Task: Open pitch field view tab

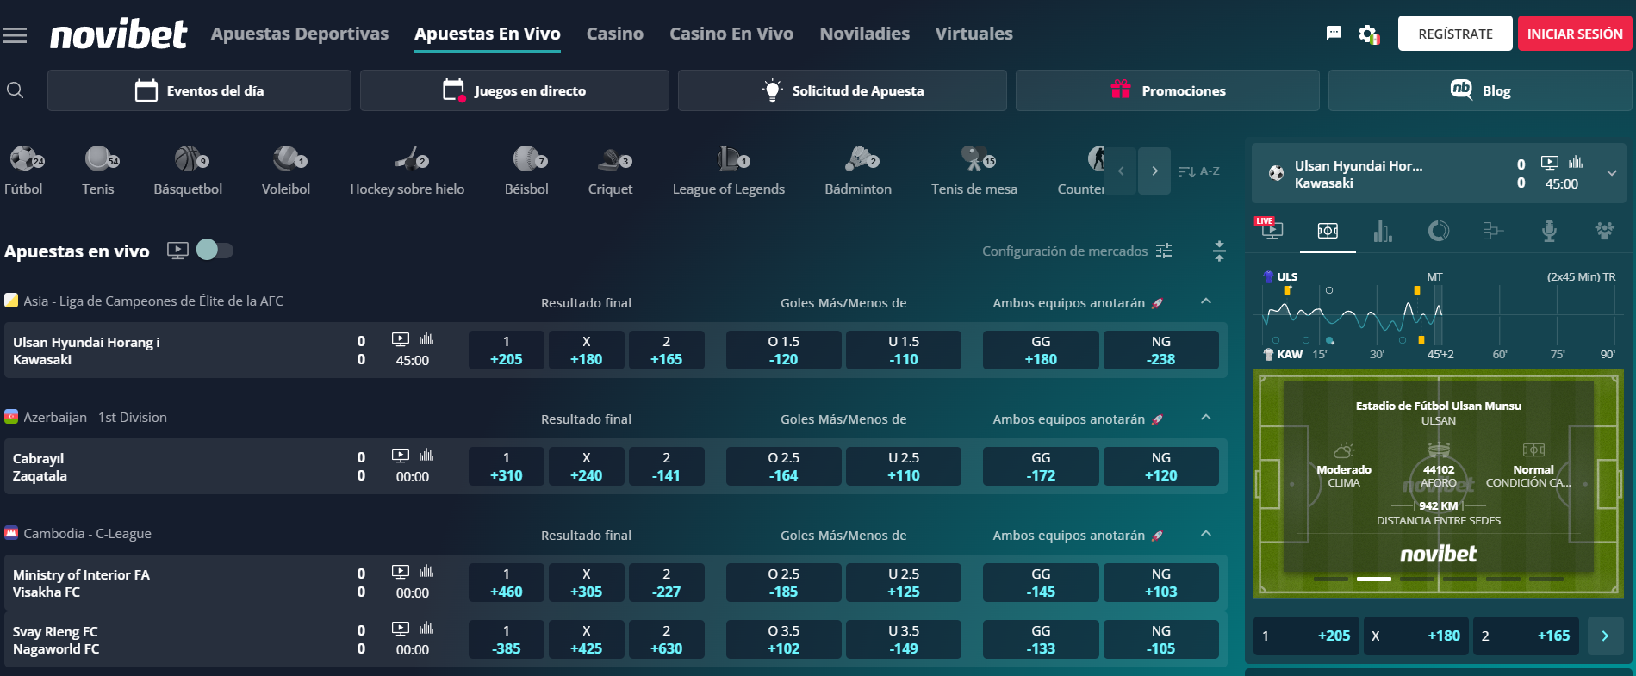Action: coord(1328,231)
